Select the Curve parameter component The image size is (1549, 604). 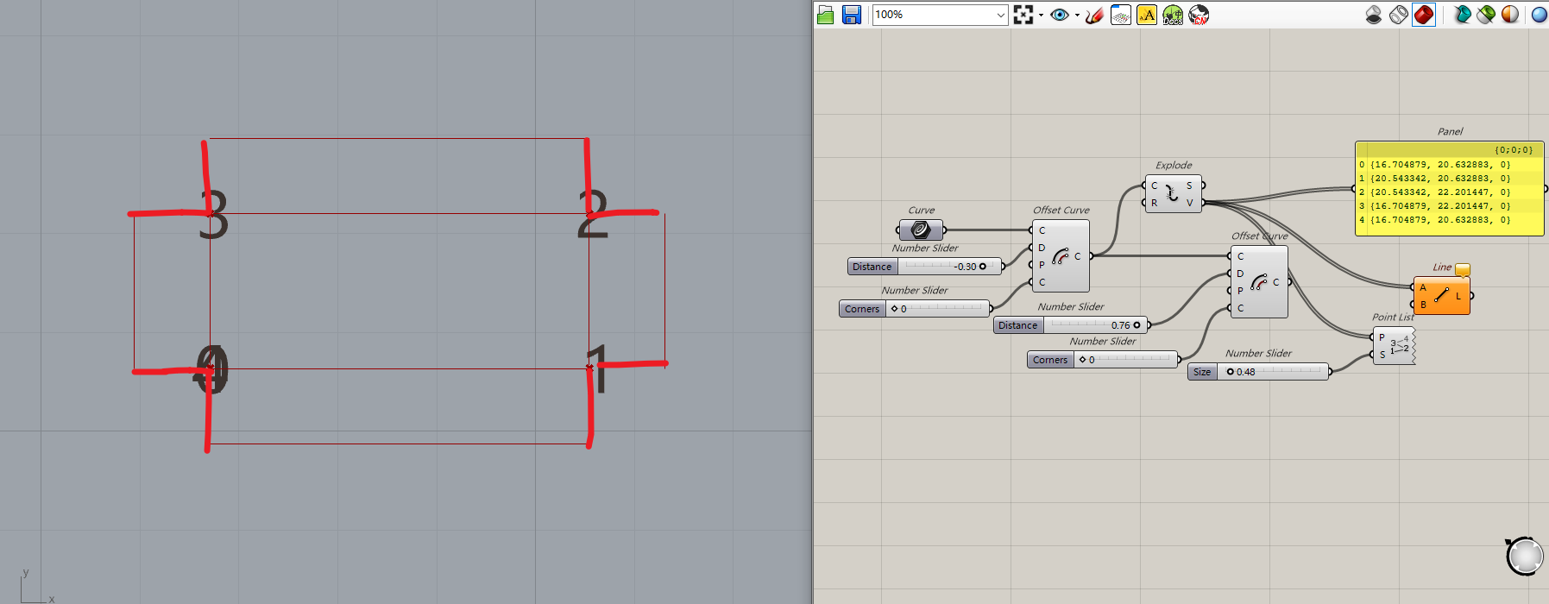[x=921, y=230]
